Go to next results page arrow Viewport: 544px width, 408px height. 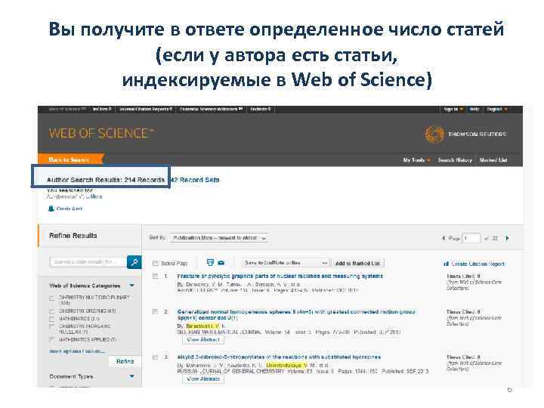[x=507, y=238]
